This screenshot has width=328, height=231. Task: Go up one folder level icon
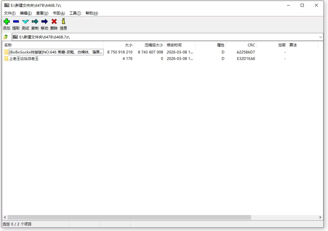point(6,37)
